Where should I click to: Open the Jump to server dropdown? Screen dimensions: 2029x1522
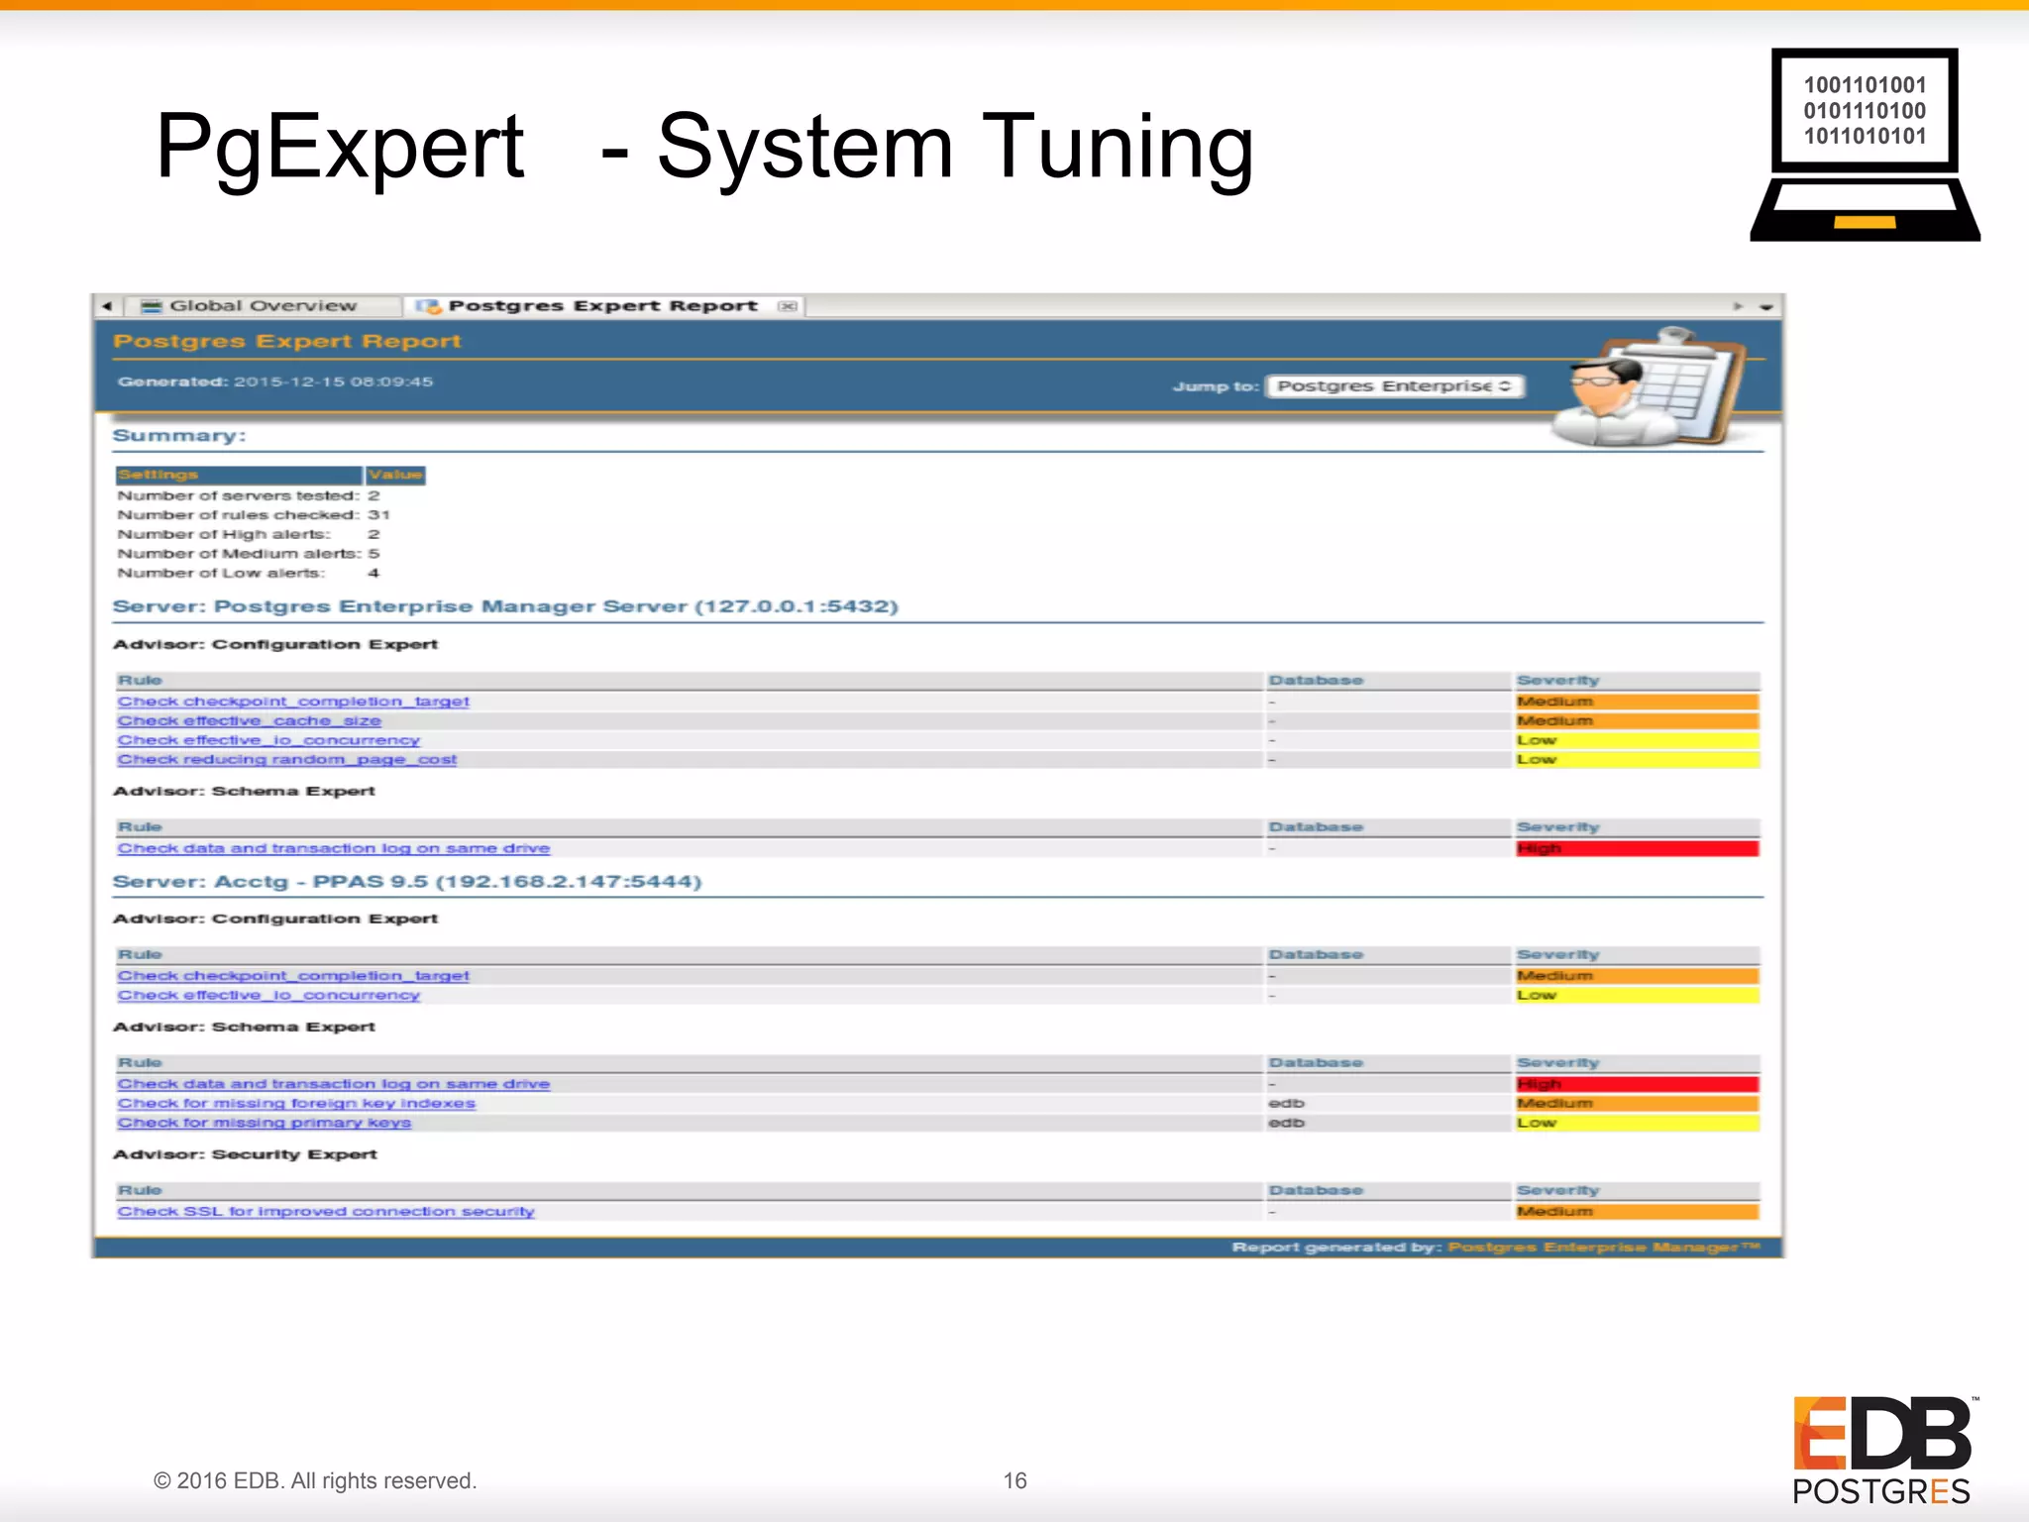(1396, 386)
